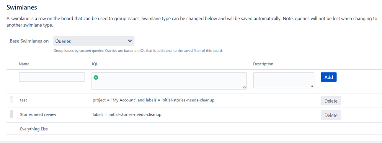Delete the test swimlane
Viewport: 382px width, 143px height.
(331, 101)
